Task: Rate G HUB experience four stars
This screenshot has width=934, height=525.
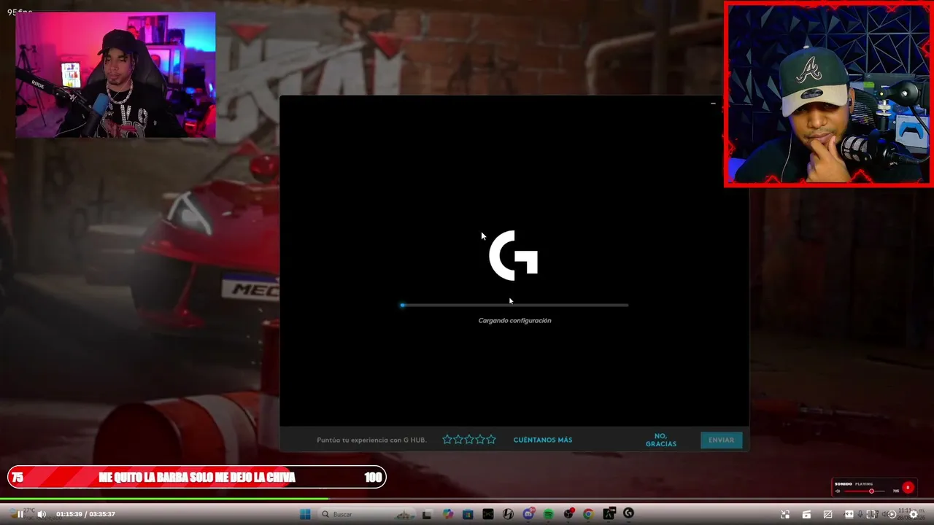Action: (x=480, y=440)
